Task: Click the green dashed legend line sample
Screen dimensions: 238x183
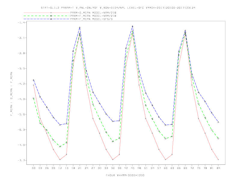Action: pos(47,16)
